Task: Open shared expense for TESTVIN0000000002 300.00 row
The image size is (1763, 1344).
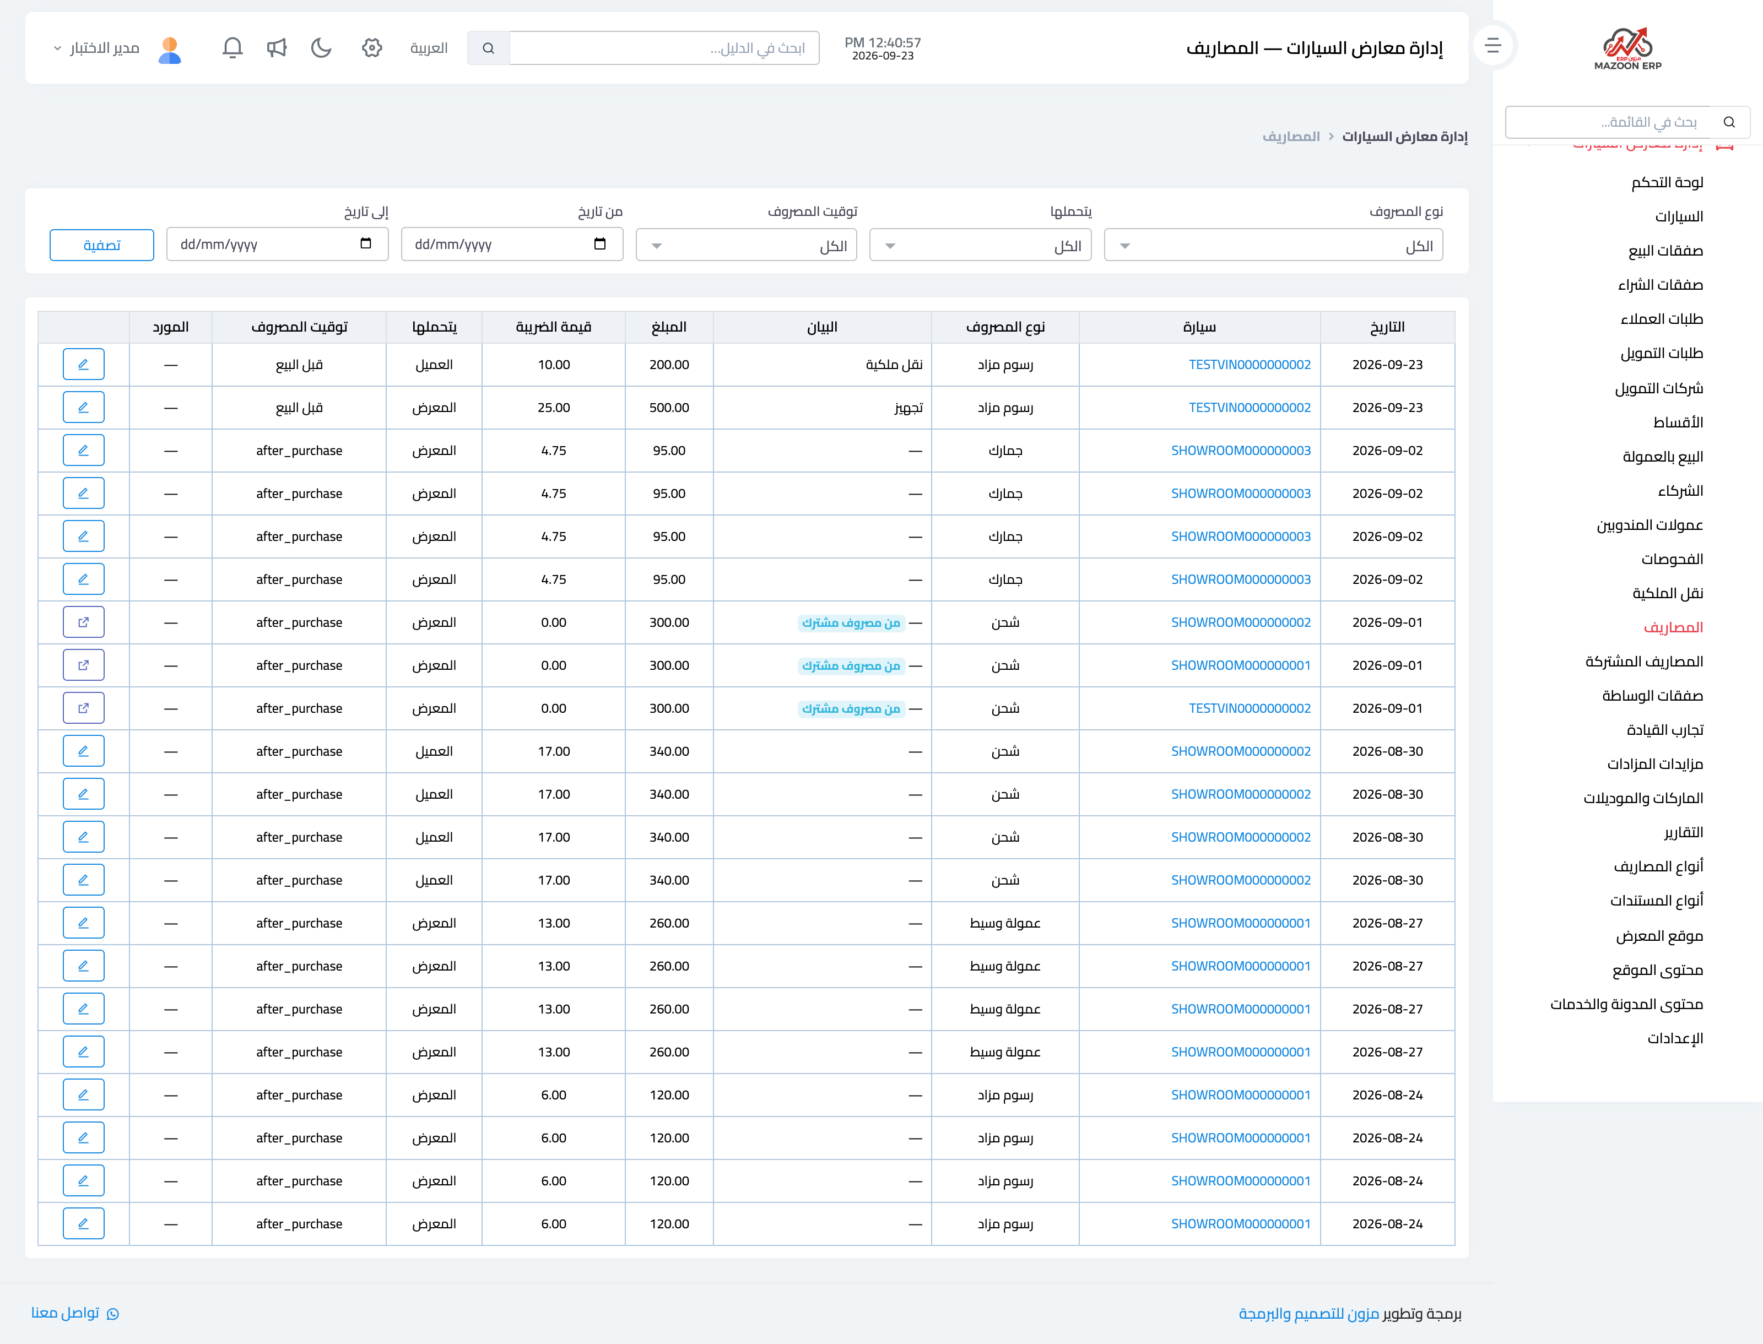Action: 83,709
